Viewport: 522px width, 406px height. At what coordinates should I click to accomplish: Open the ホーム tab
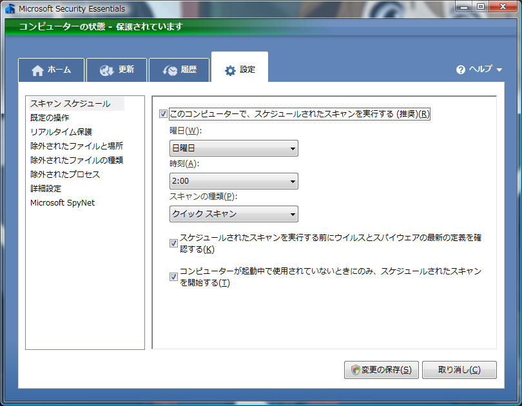tap(52, 70)
